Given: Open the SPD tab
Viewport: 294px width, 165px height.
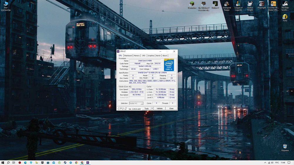Looking at the screenshot, I should pyautogui.click(x=144, y=56).
